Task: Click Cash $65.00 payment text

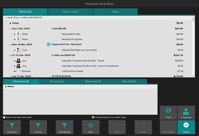Action: pyautogui.click(x=59, y=28)
